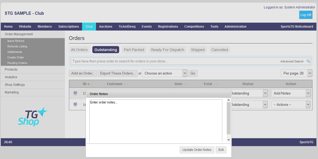Open the Administration menu
This screenshot has height=159, width=318.
[235, 27]
